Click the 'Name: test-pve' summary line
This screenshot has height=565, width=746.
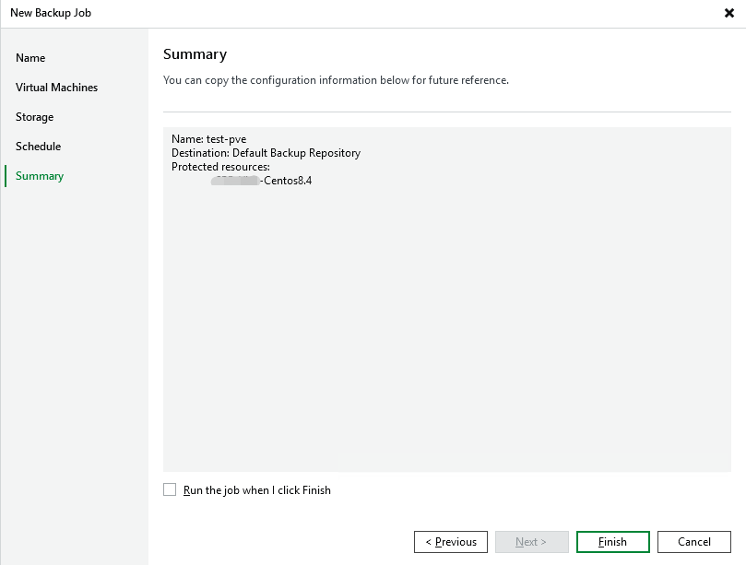(x=208, y=139)
